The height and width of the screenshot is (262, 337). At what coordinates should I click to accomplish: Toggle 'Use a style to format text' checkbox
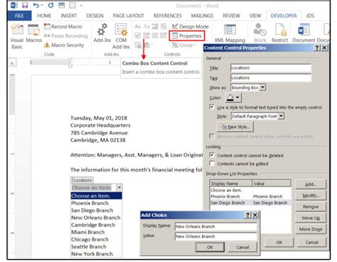pos(212,107)
